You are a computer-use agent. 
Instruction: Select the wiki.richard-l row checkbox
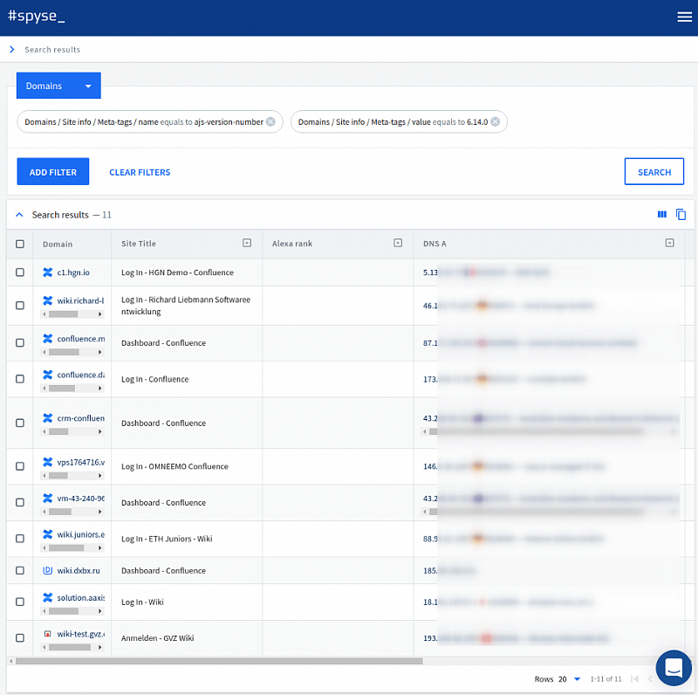coord(20,306)
